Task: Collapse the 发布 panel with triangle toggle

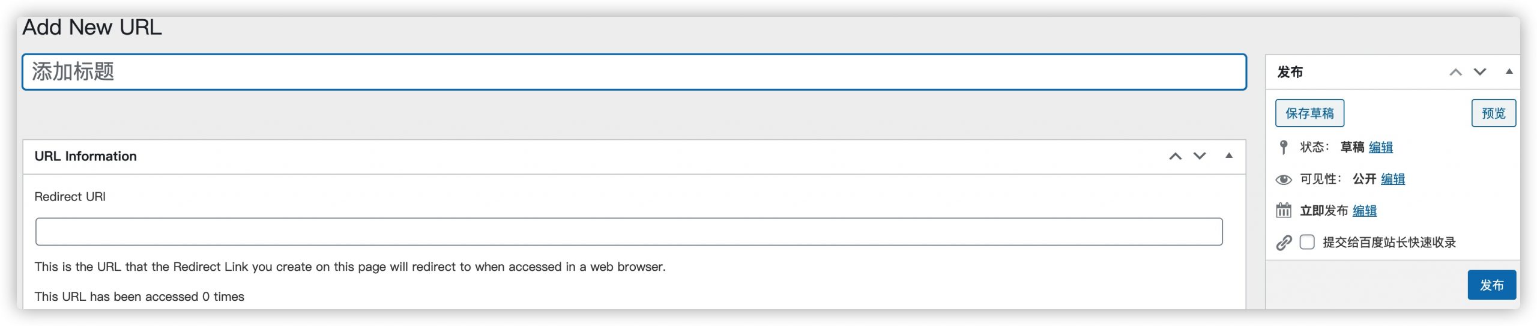Action: pos(1509,72)
